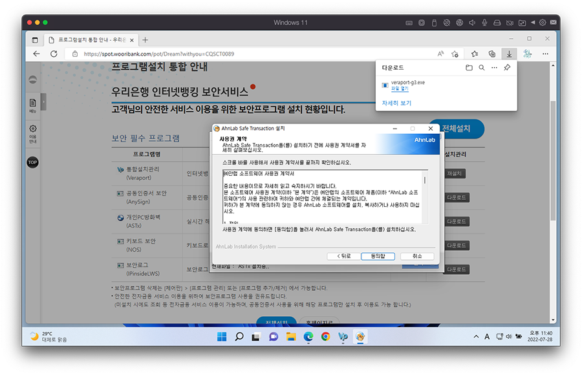Open File Explorer from the taskbar
The height and width of the screenshot is (375, 582).
click(291, 337)
